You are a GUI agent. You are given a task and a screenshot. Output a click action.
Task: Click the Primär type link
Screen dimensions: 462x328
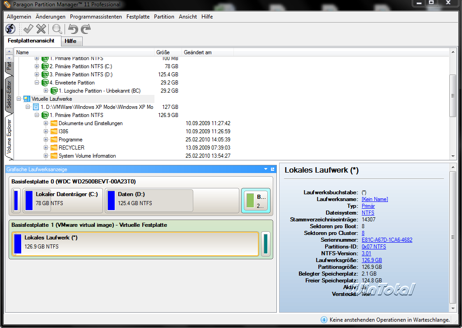[369, 206]
